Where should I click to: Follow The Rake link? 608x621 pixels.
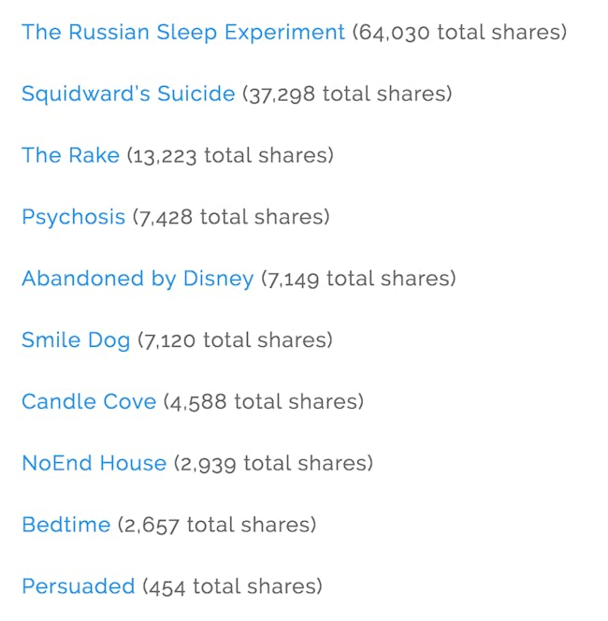pyautogui.click(x=70, y=155)
